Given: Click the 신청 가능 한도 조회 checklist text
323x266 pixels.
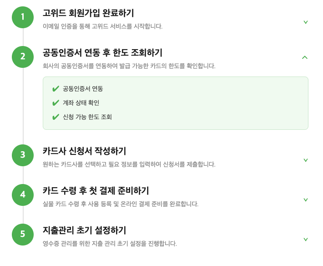Looking at the screenshot, I should (x=87, y=117).
